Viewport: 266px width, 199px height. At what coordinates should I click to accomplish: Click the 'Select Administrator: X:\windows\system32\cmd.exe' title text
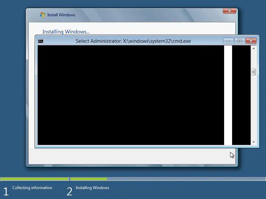coord(133,41)
